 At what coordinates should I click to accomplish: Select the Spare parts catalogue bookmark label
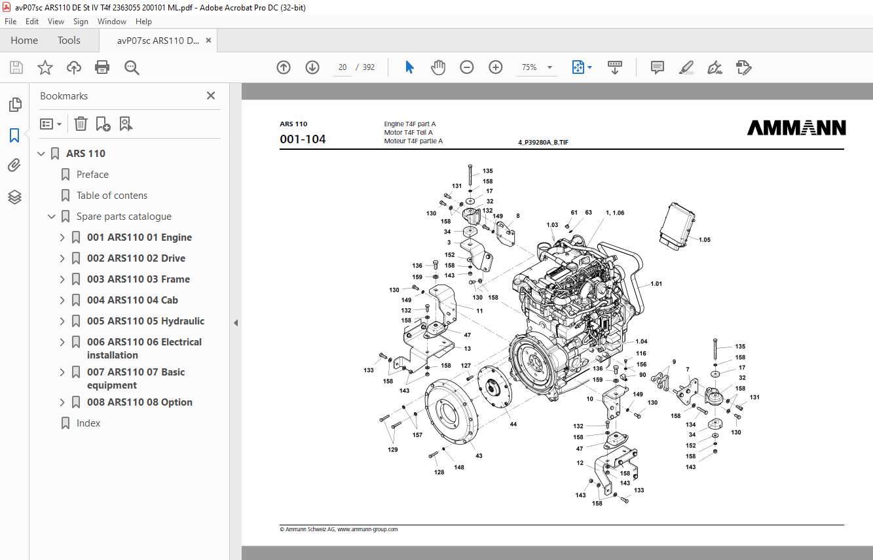[x=124, y=217]
